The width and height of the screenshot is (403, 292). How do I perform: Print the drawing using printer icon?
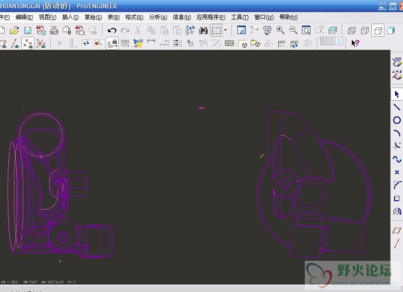click(x=54, y=30)
